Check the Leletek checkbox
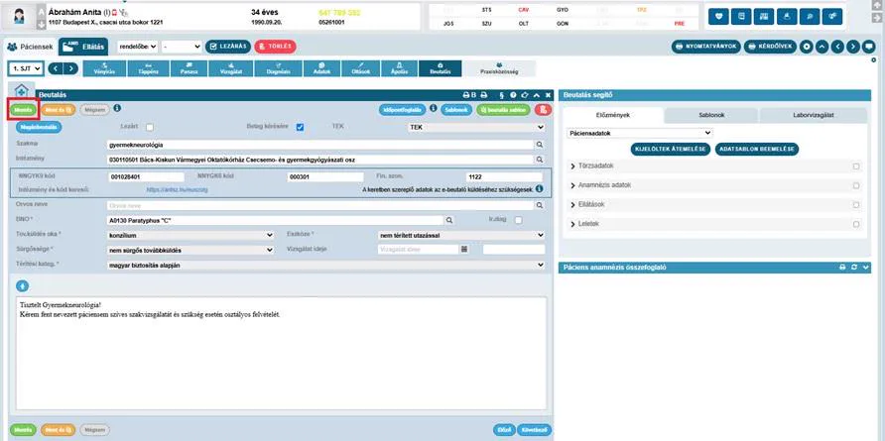The width and height of the screenshot is (885, 441). (x=856, y=224)
